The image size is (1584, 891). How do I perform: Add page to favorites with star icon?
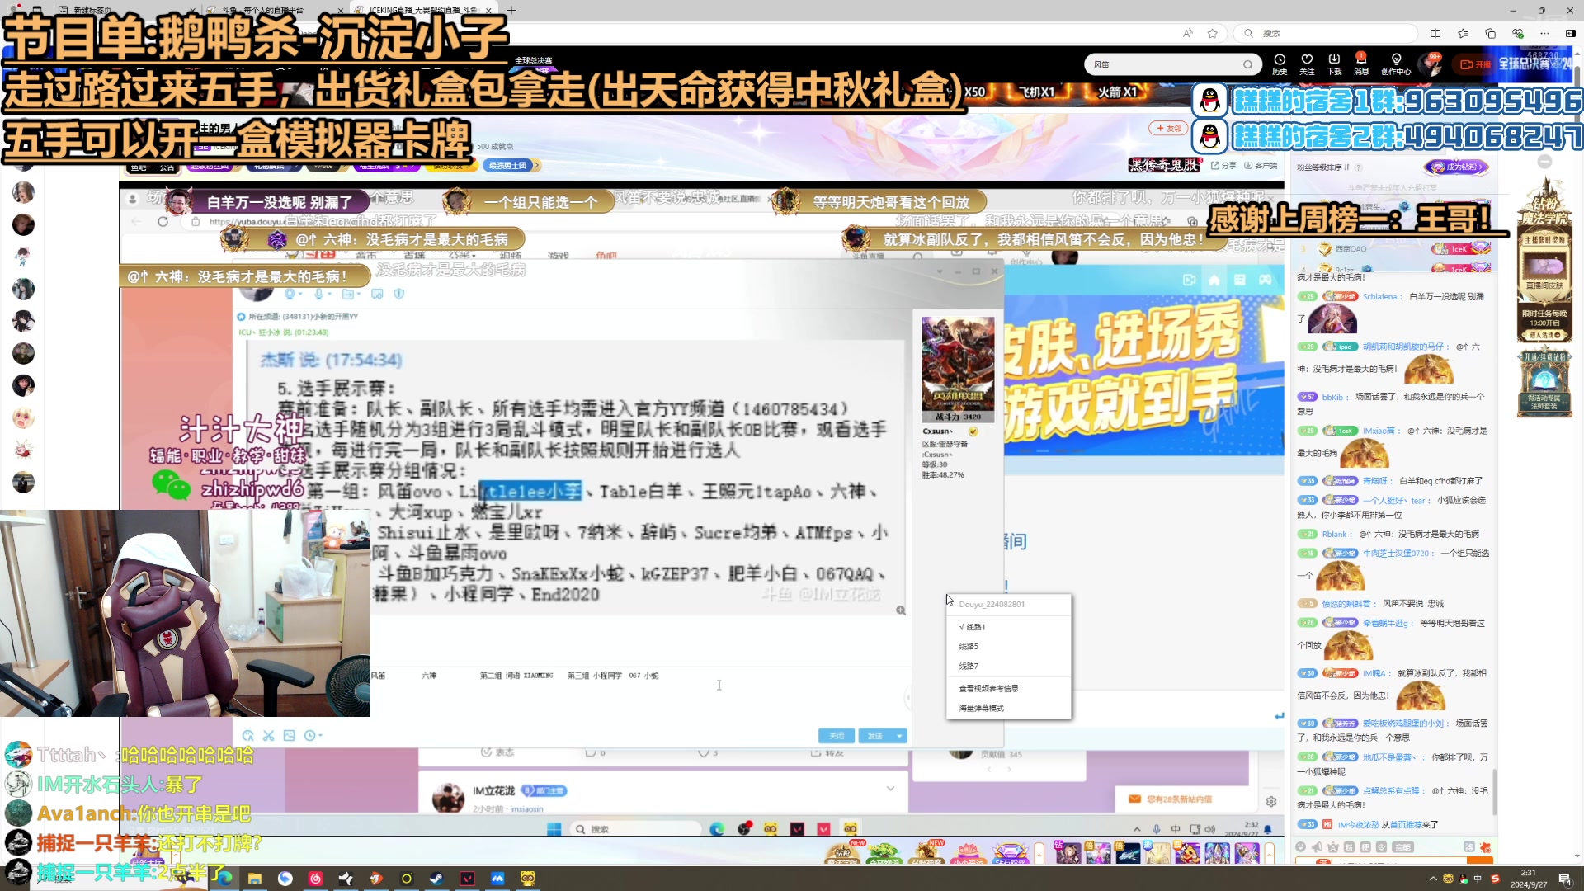tap(1212, 33)
